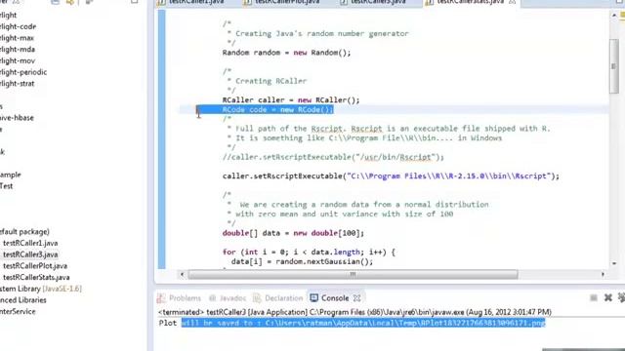
Task: Select the Console view tab
Action: click(x=330, y=298)
